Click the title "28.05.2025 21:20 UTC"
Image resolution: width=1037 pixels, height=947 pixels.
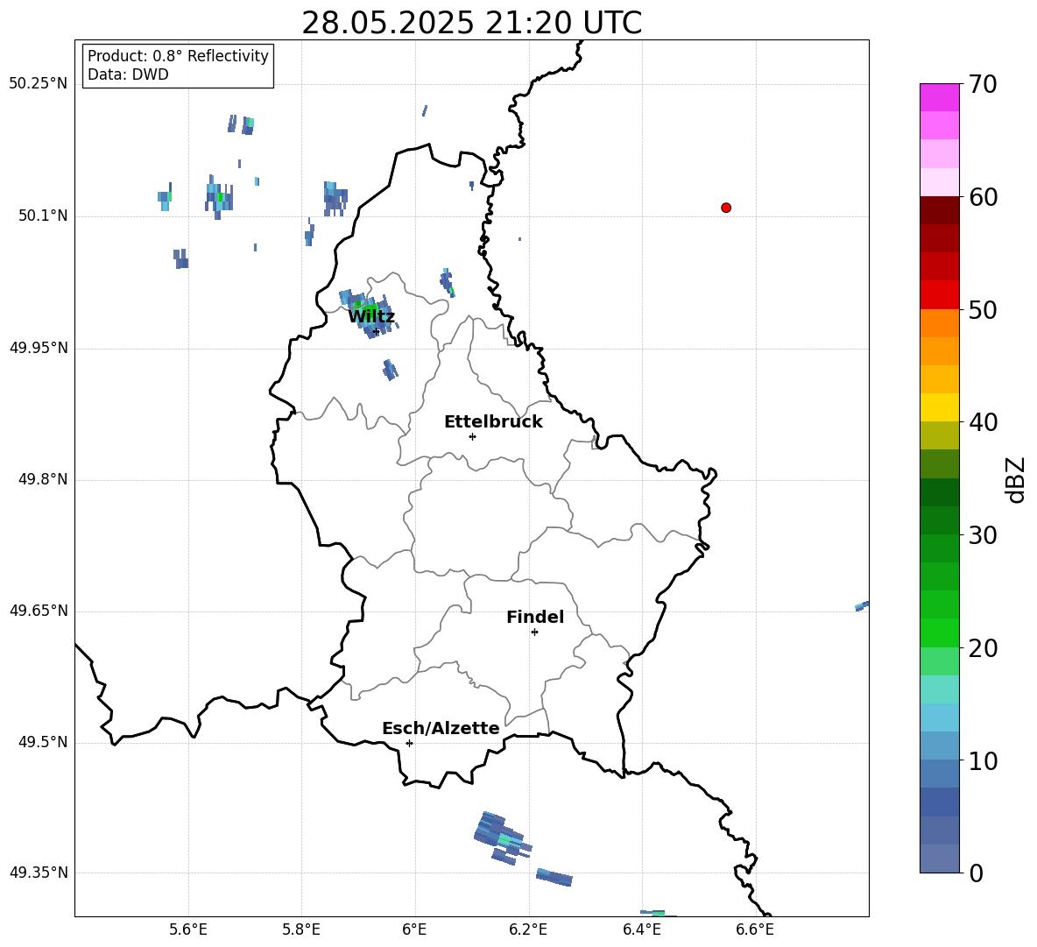pos(471,23)
